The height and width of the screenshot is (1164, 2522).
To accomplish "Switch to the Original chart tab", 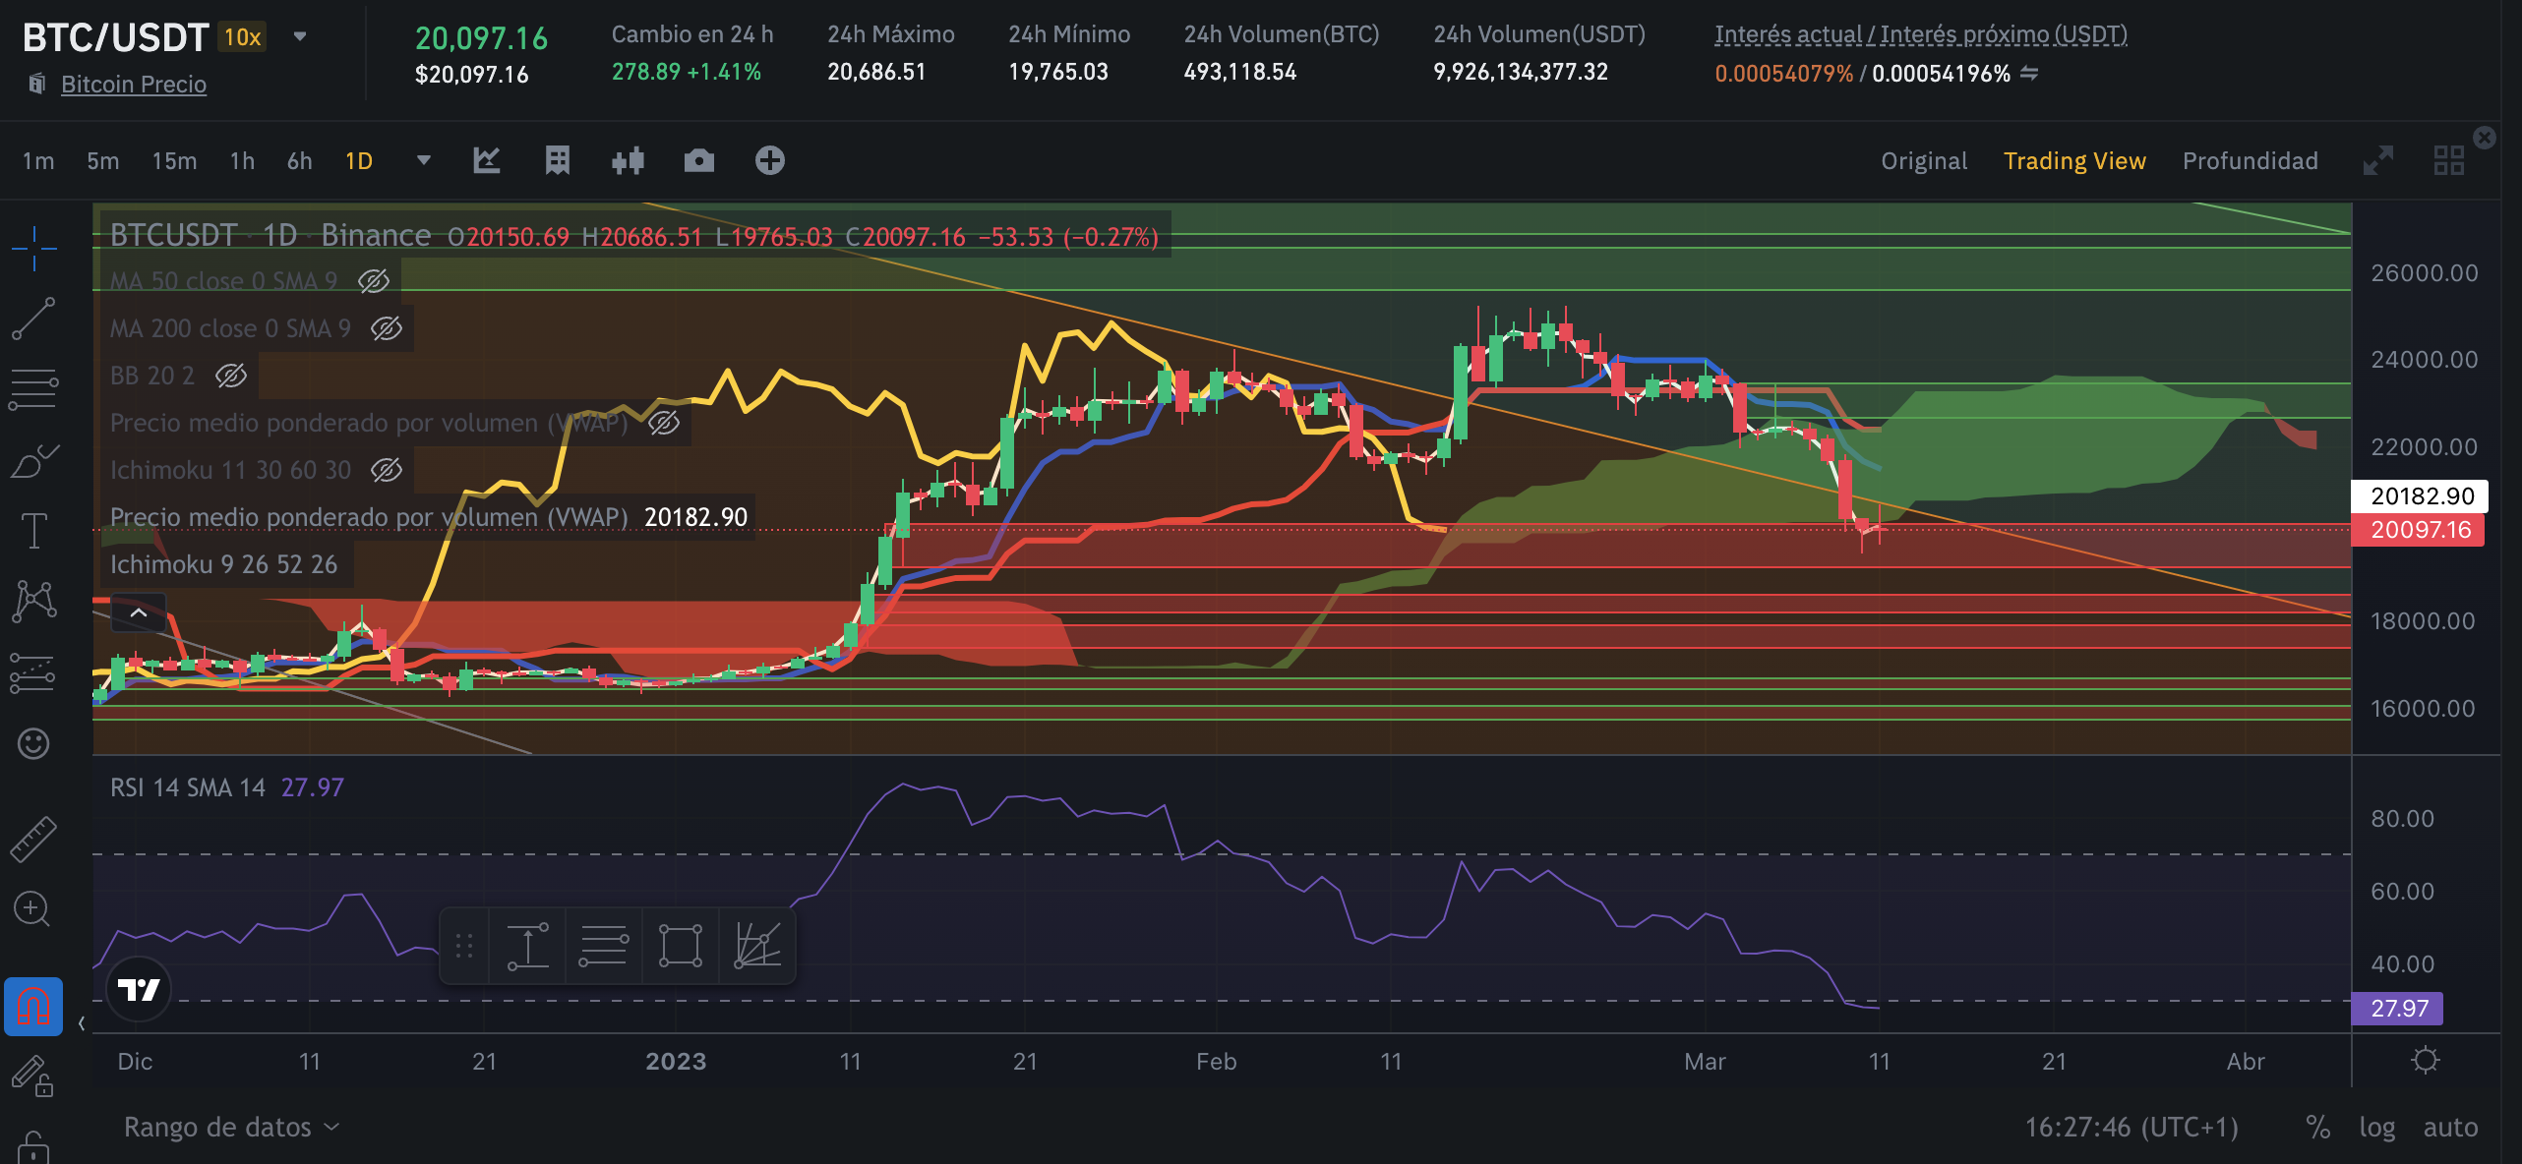I will point(1924,160).
